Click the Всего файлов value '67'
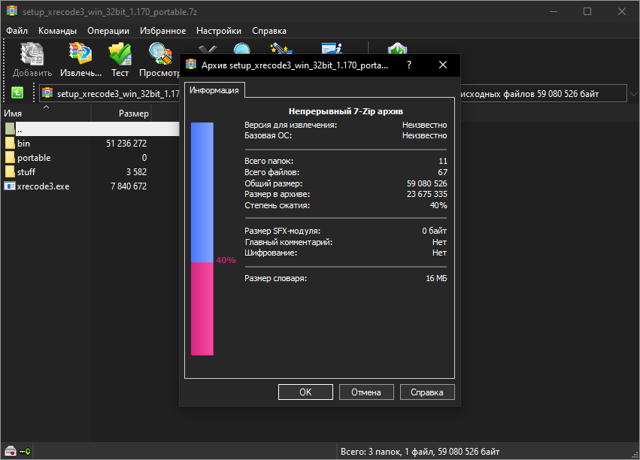The image size is (640, 460). pos(442,172)
